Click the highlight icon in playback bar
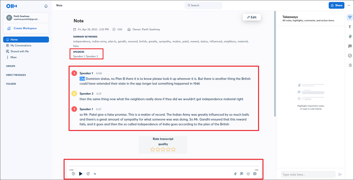 pyautogui.click(x=235, y=174)
